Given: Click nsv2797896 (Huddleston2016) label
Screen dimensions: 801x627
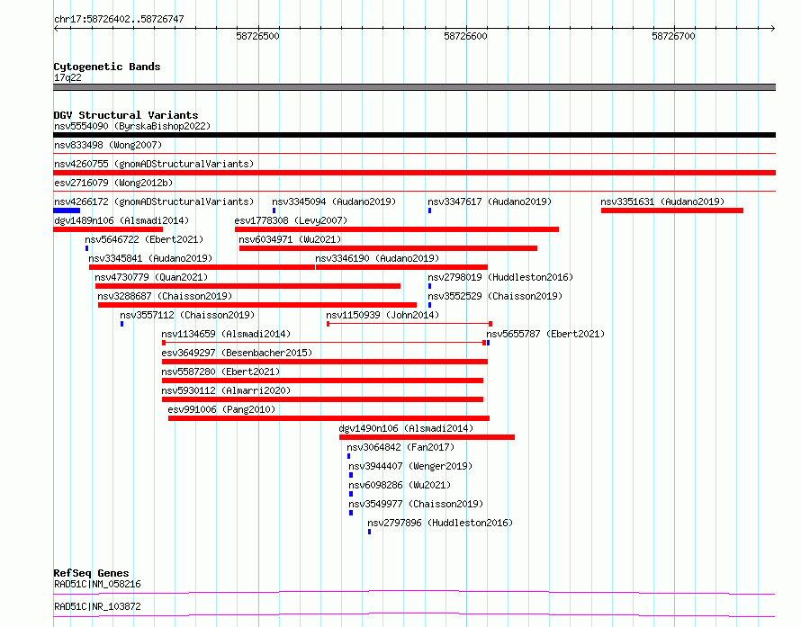Looking at the screenshot, I should click(x=440, y=523).
